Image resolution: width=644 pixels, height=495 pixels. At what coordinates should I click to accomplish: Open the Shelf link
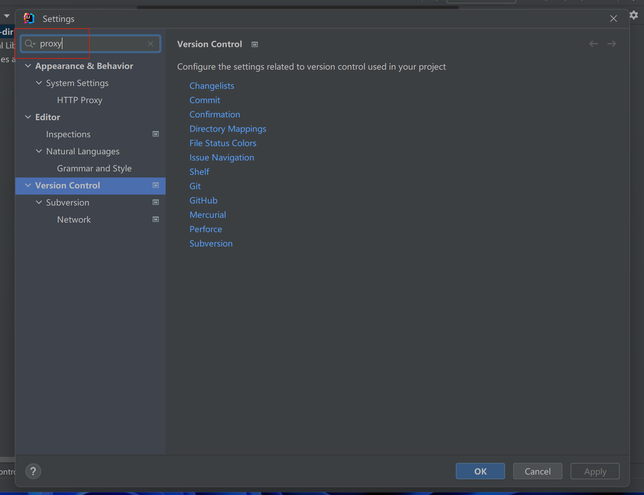(x=199, y=172)
